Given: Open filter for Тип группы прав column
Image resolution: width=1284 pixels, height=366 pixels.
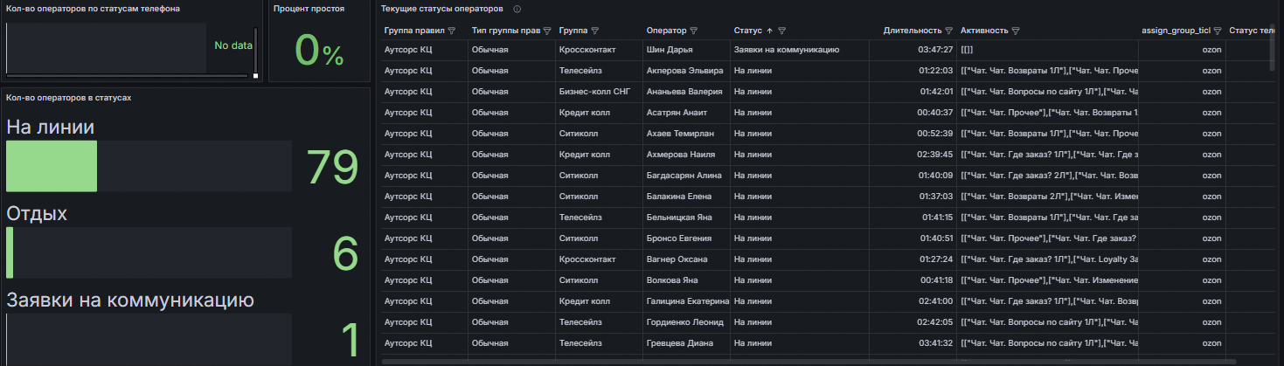Looking at the screenshot, I should click(x=546, y=31).
